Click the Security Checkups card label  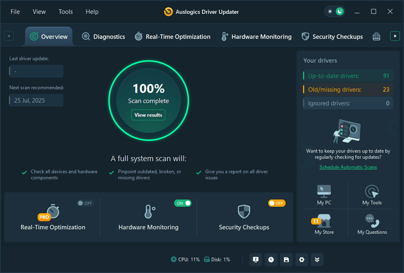tap(244, 227)
